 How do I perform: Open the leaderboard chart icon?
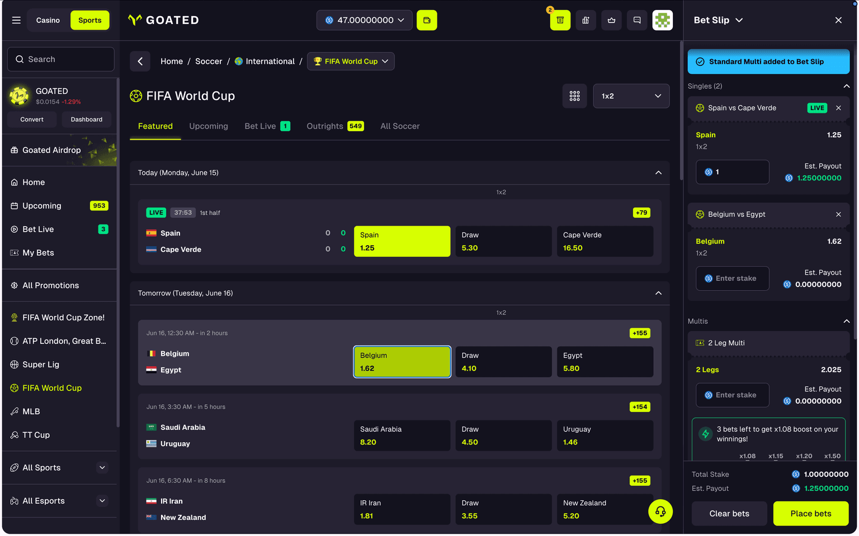tap(586, 20)
